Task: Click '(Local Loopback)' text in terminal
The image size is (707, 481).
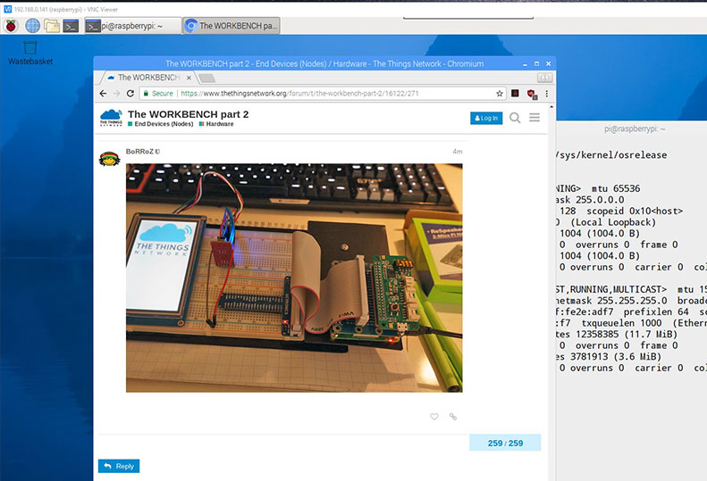Action: [x=613, y=222]
